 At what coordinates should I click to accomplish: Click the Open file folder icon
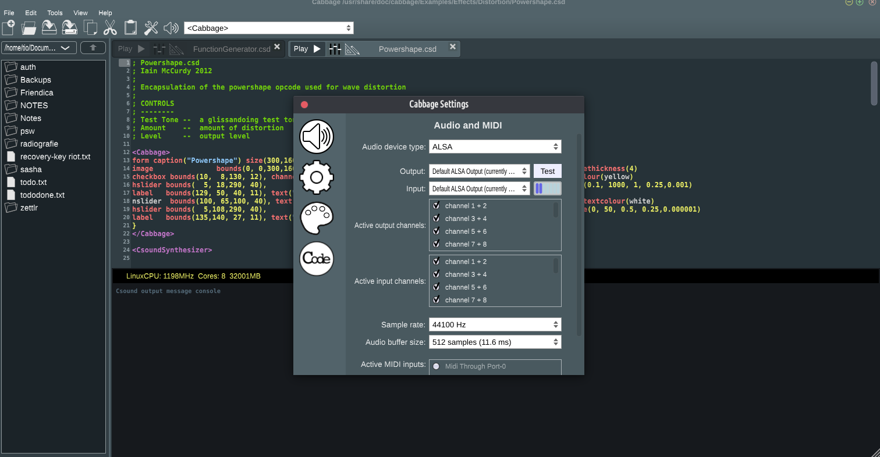29,27
